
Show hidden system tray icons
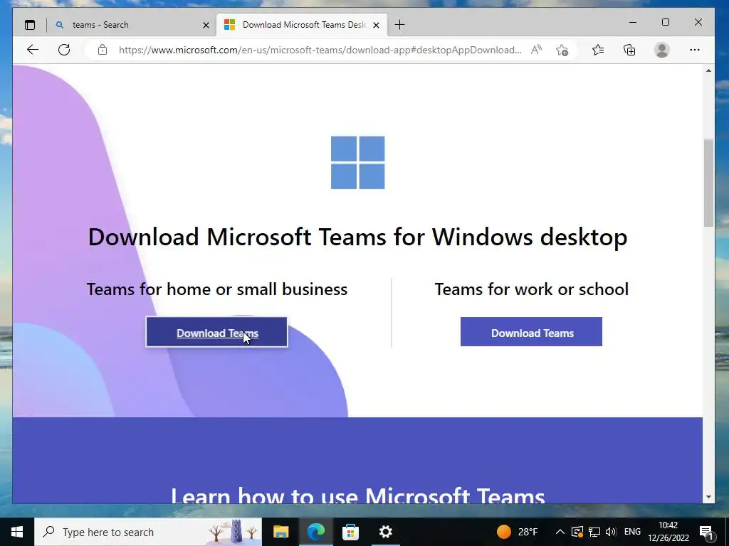(x=560, y=532)
